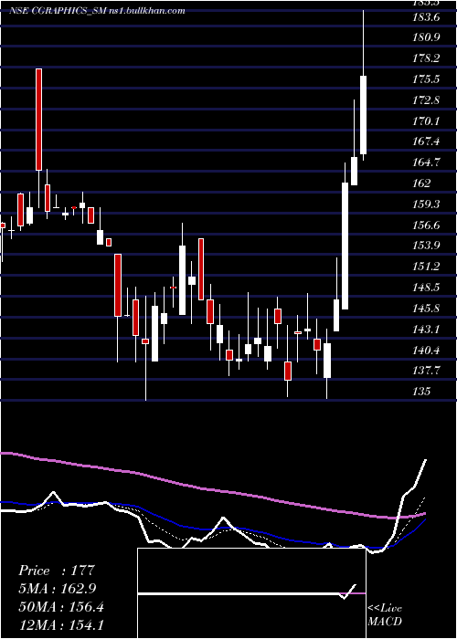
Task: Click the Price : 177 readout
Action: point(57,571)
